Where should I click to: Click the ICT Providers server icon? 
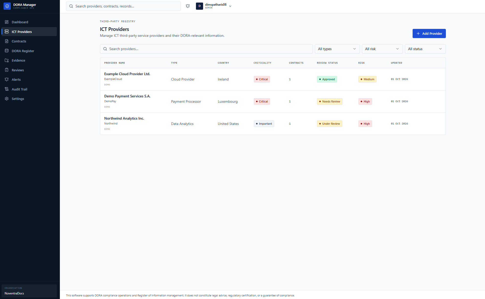tap(7, 32)
